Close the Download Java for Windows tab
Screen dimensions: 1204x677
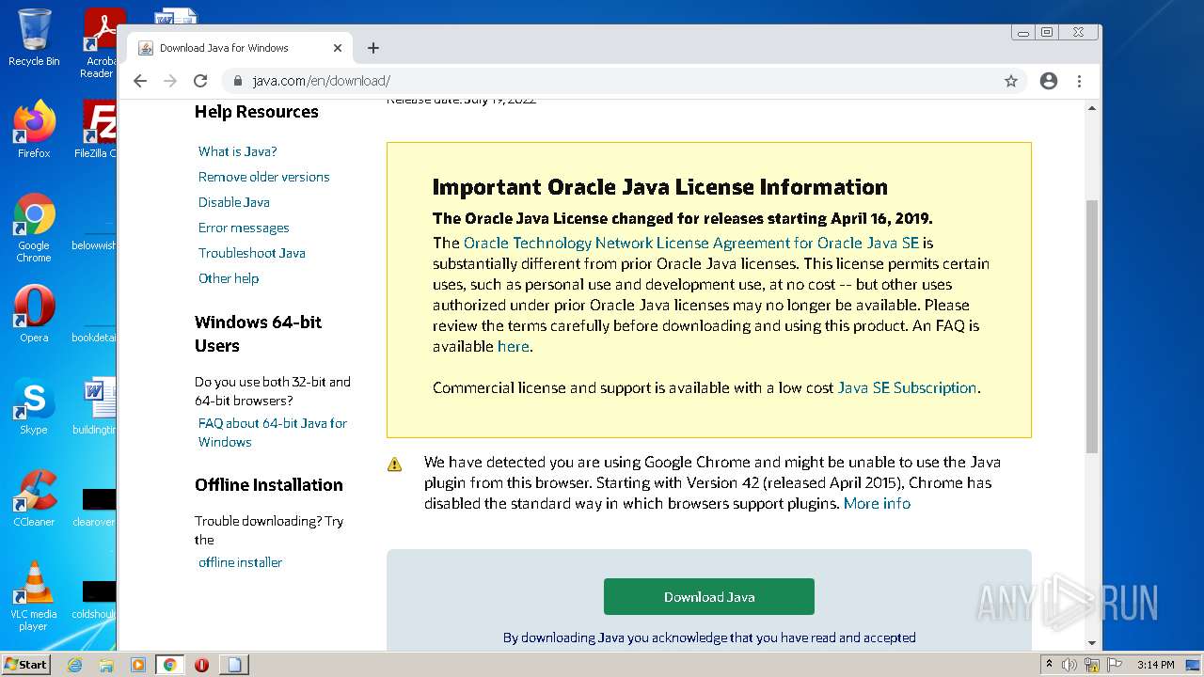tap(338, 48)
